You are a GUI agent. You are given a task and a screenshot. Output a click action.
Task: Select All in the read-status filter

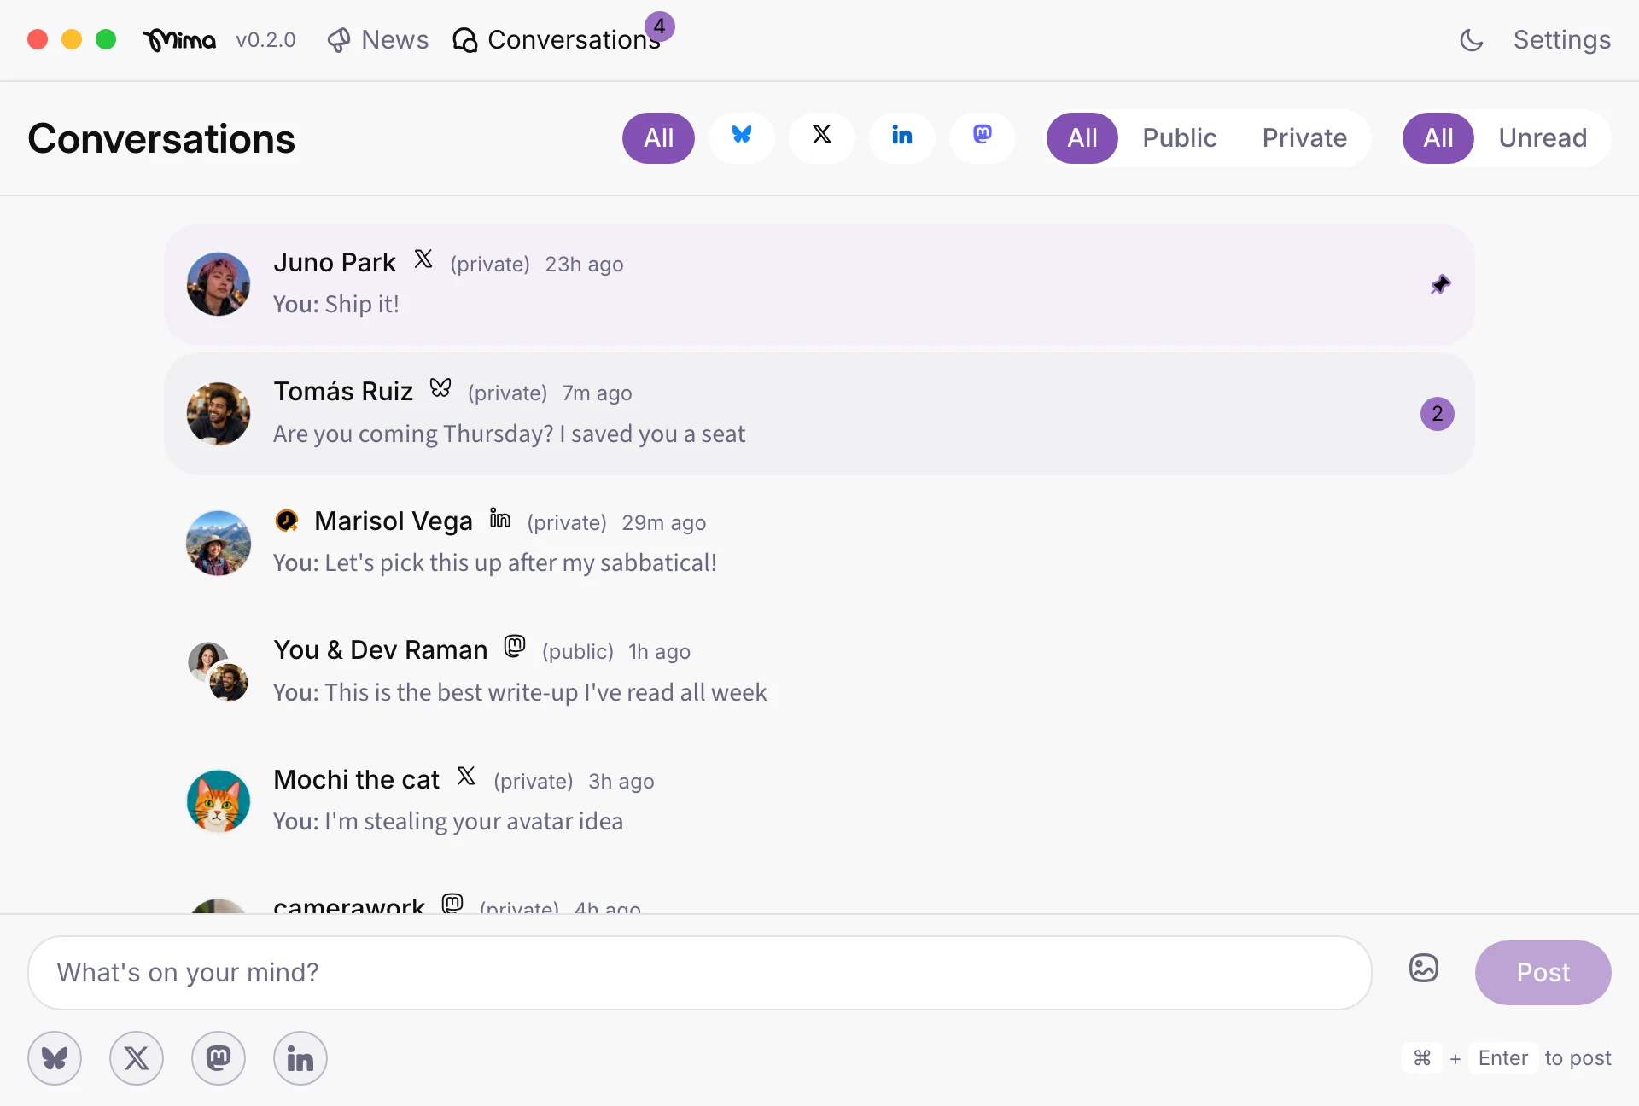[1438, 137]
